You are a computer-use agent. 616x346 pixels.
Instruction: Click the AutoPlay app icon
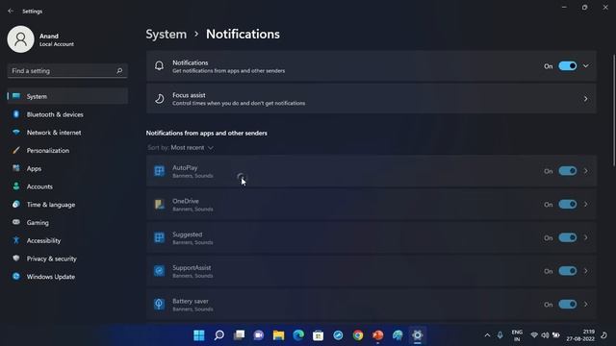tap(159, 171)
